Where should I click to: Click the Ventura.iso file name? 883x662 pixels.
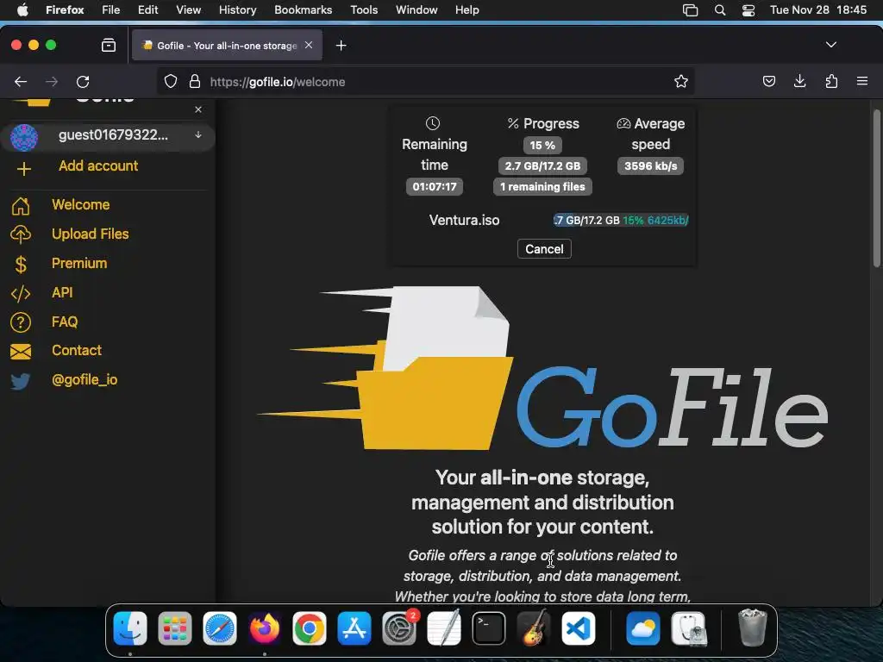tap(464, 220)
